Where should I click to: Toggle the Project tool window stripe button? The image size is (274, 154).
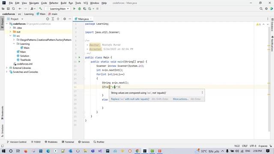click(x=2, y=23)
